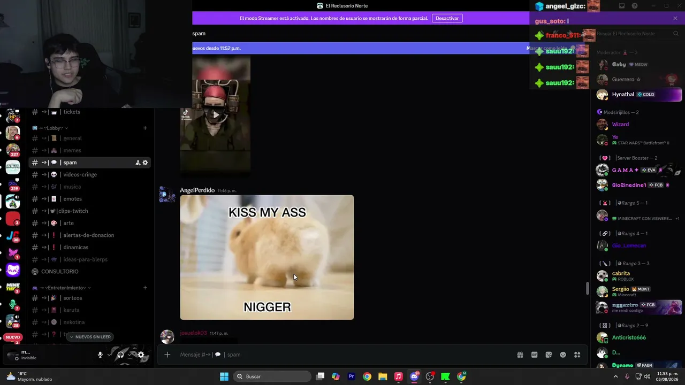Open the sorteos channel
Viewport: 685px width, 385px height.
[x=89, y=298]
